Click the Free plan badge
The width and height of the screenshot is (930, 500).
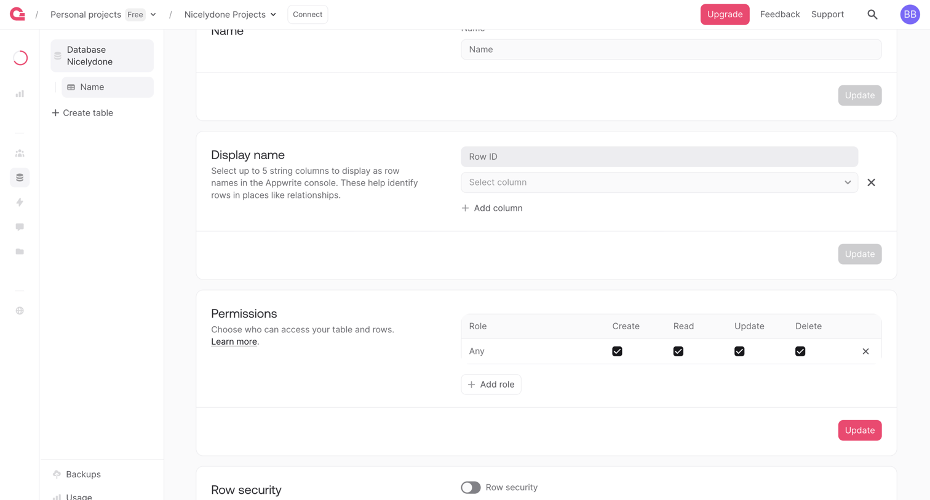point(135,14)
